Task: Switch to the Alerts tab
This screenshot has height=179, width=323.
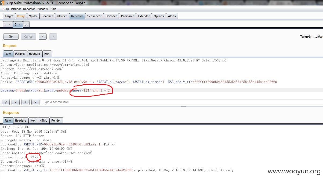Action: click(172, 16)
